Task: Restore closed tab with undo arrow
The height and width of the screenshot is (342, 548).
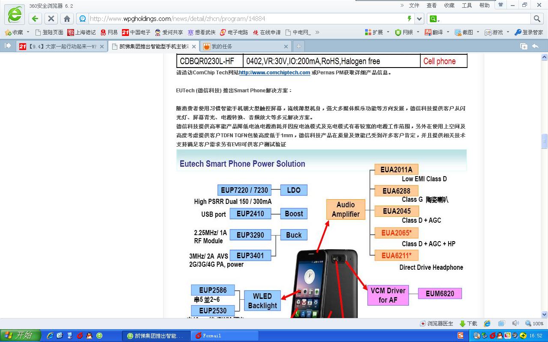Action: coord(535,46)
